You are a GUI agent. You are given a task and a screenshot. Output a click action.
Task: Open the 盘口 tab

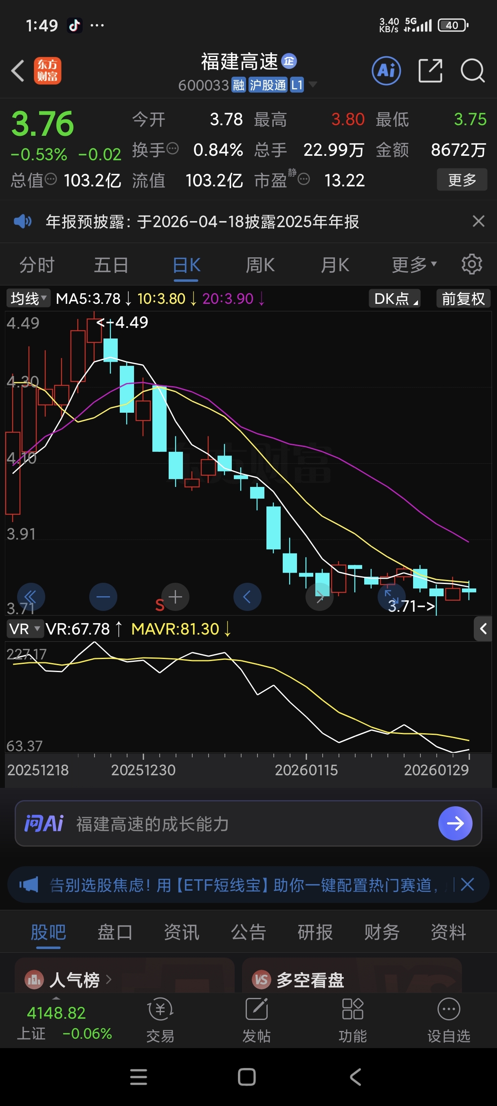pyautogui.click(x=115, y=932)
